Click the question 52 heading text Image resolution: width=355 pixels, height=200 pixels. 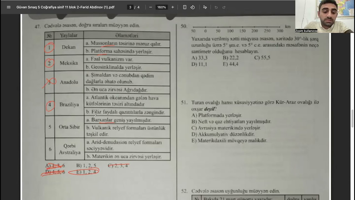(x=235, y=191)
